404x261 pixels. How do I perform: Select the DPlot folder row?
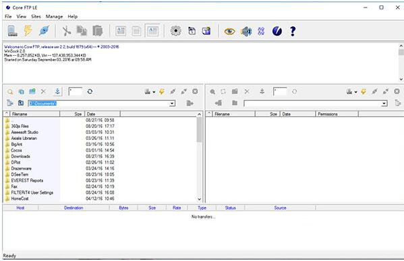pos(16,162)
